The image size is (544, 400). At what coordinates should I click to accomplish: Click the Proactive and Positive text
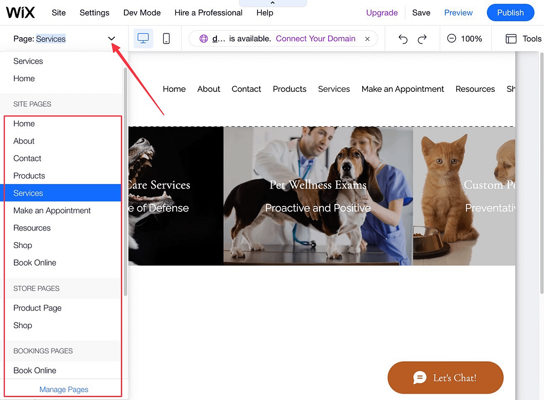point(318,208)
